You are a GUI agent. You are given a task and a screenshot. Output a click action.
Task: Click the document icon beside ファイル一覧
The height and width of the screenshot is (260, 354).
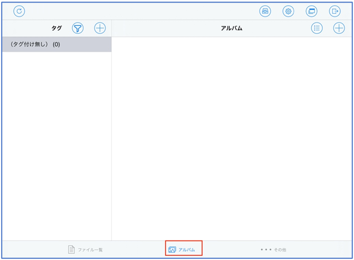71,249
